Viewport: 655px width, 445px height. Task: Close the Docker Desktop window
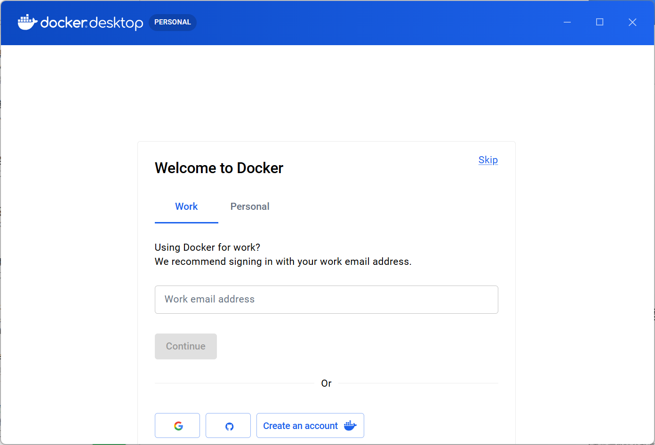point(632,22)
